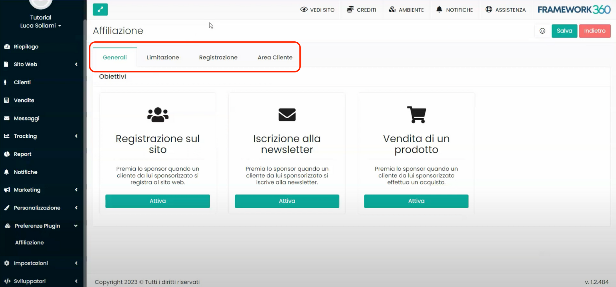Select the Generali tab
The image size is (616, 287).
115,57
